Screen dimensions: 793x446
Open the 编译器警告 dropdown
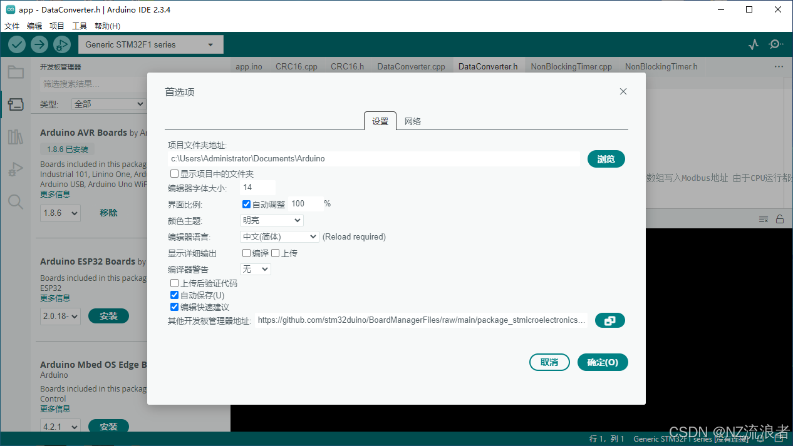point(256,269)
